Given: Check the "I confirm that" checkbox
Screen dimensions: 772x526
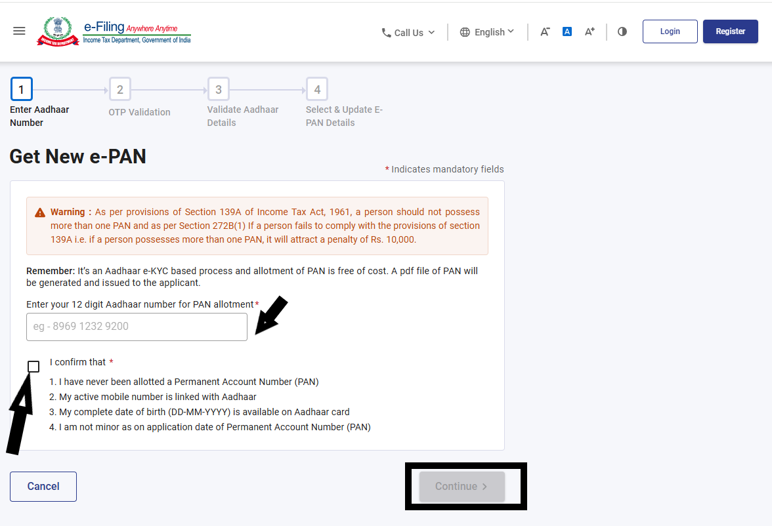Looking at the screenshot, I should (33, 366).
